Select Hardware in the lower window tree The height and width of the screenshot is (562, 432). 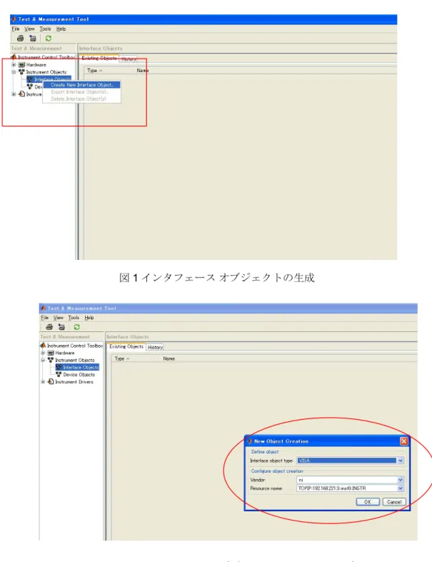[65, 353]
